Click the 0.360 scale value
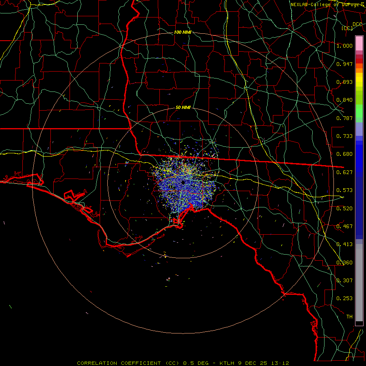The width and height of the screenshot is (366, 366). tap(344, 263)
